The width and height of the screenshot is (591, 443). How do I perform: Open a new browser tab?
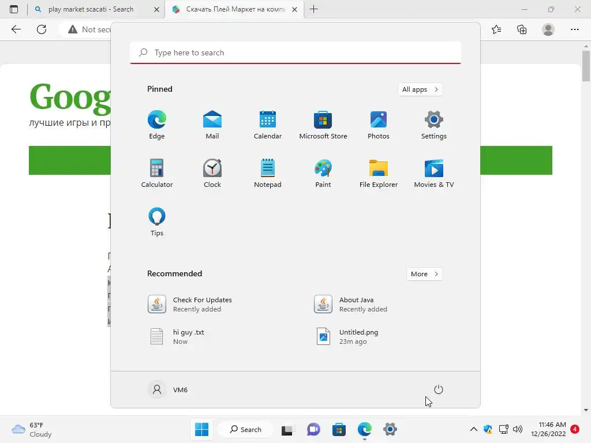pos(313,9)
